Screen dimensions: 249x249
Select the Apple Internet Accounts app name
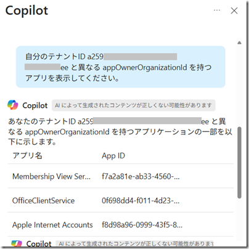(x=52, y=225)
